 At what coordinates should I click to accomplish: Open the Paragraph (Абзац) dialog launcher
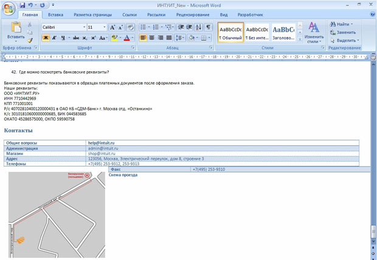click(211, 47)
